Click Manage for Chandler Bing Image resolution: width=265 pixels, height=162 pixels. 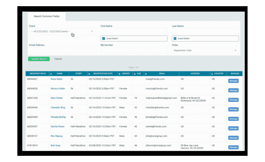[233, 109]
